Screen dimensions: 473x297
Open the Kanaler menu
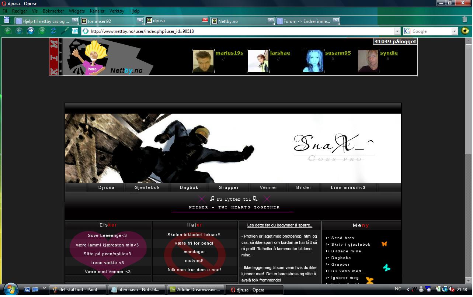pyautogui.click(x=97, y=11)
